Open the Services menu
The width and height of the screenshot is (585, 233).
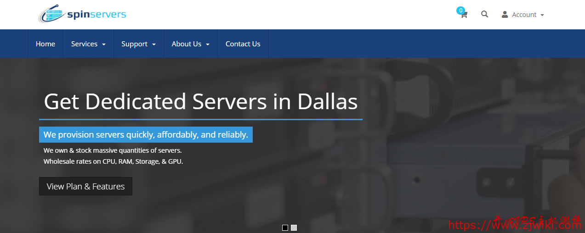click(84, 44)
